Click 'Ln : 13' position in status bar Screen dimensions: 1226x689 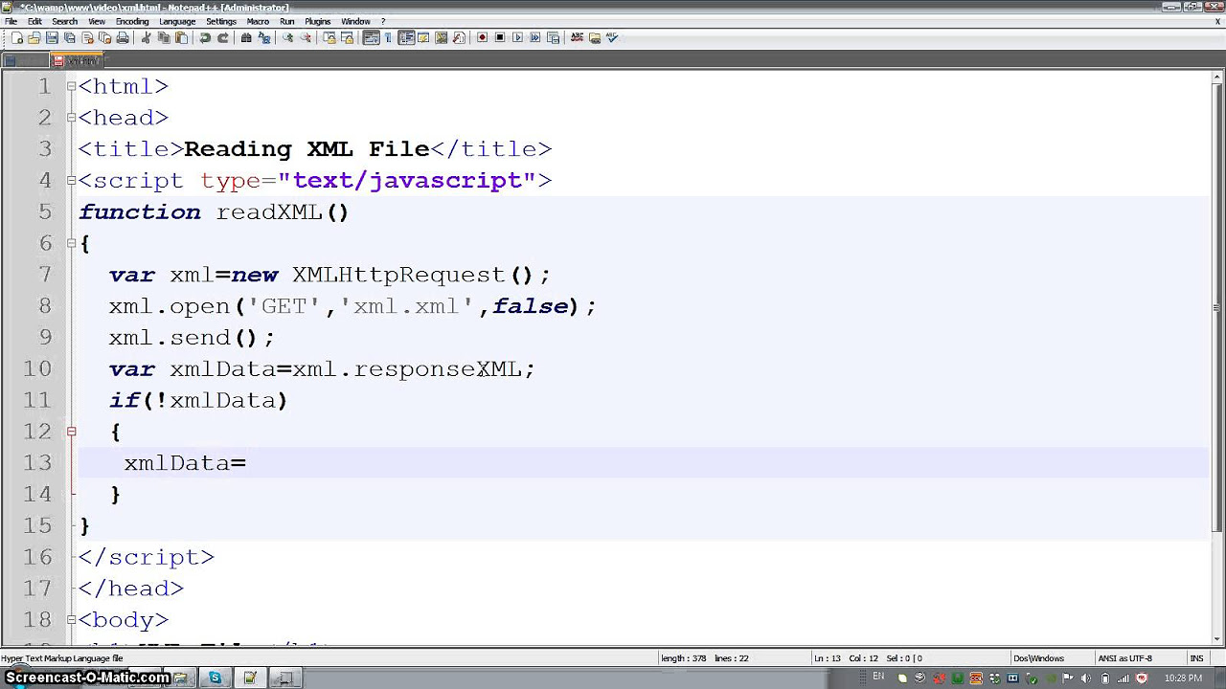(x=828, y=658)
